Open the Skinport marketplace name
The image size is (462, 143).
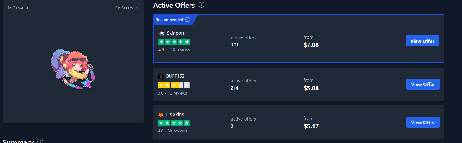click(175, 33)
